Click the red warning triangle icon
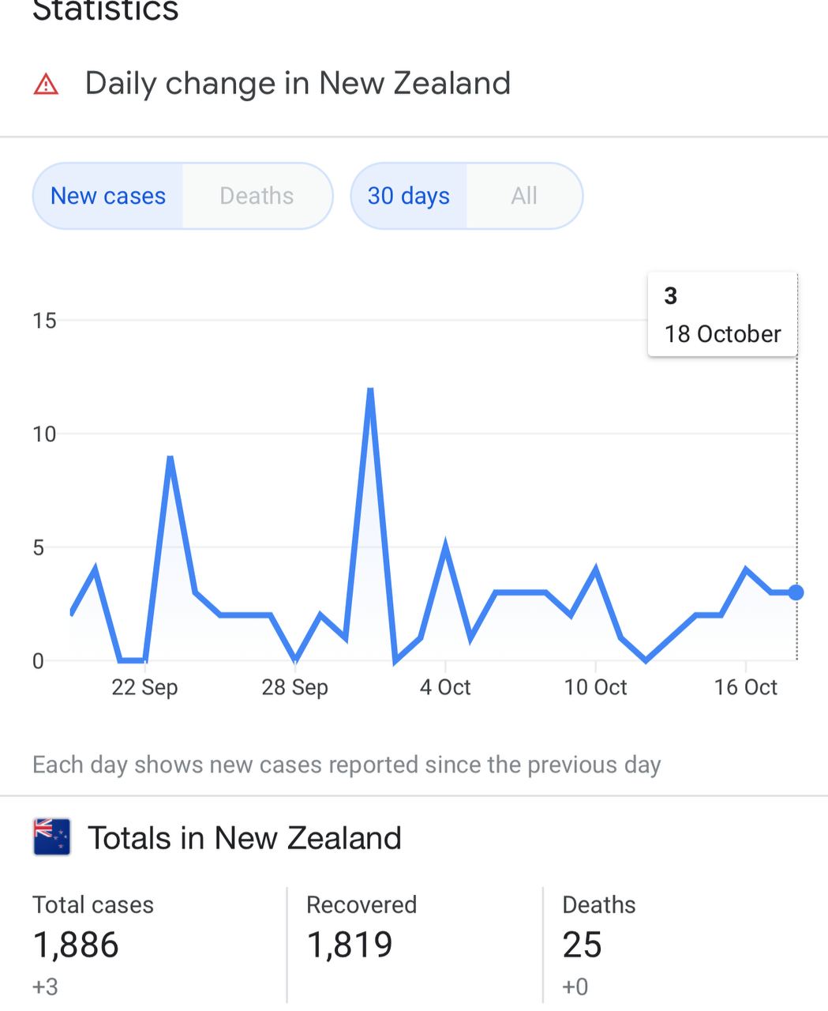The image size is (828, 1011). (47, 84)
